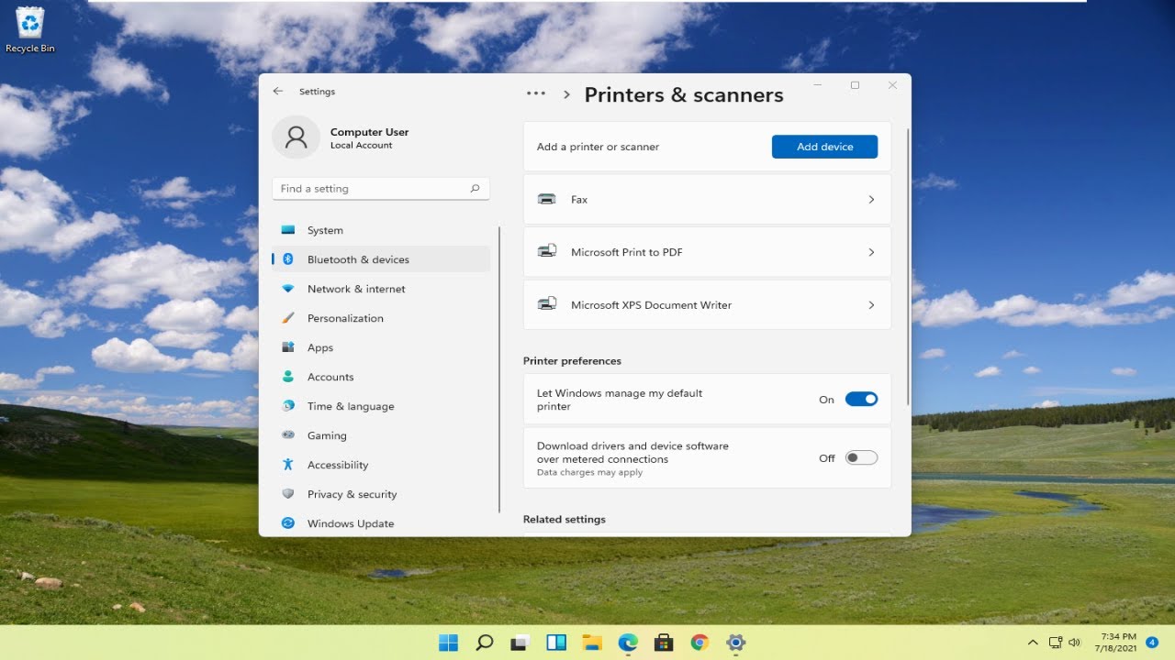Click the Printer preferences heading
Screen dimensions: 1175x660
572,361
